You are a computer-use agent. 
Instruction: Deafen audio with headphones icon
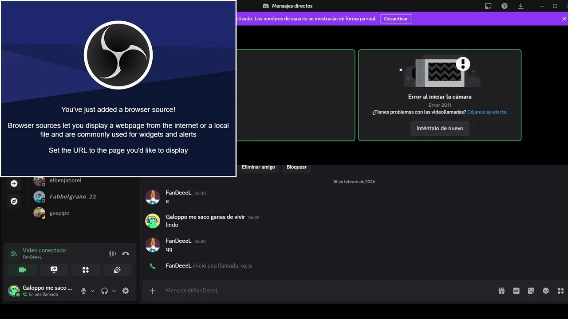(105, 291)
